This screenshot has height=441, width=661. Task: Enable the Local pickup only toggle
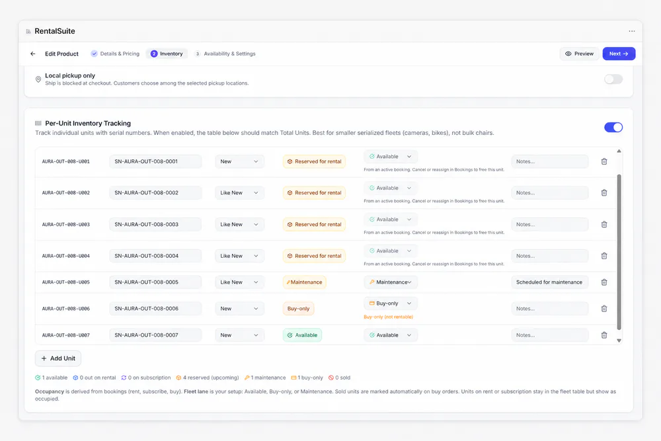click(x=613, y=79)
